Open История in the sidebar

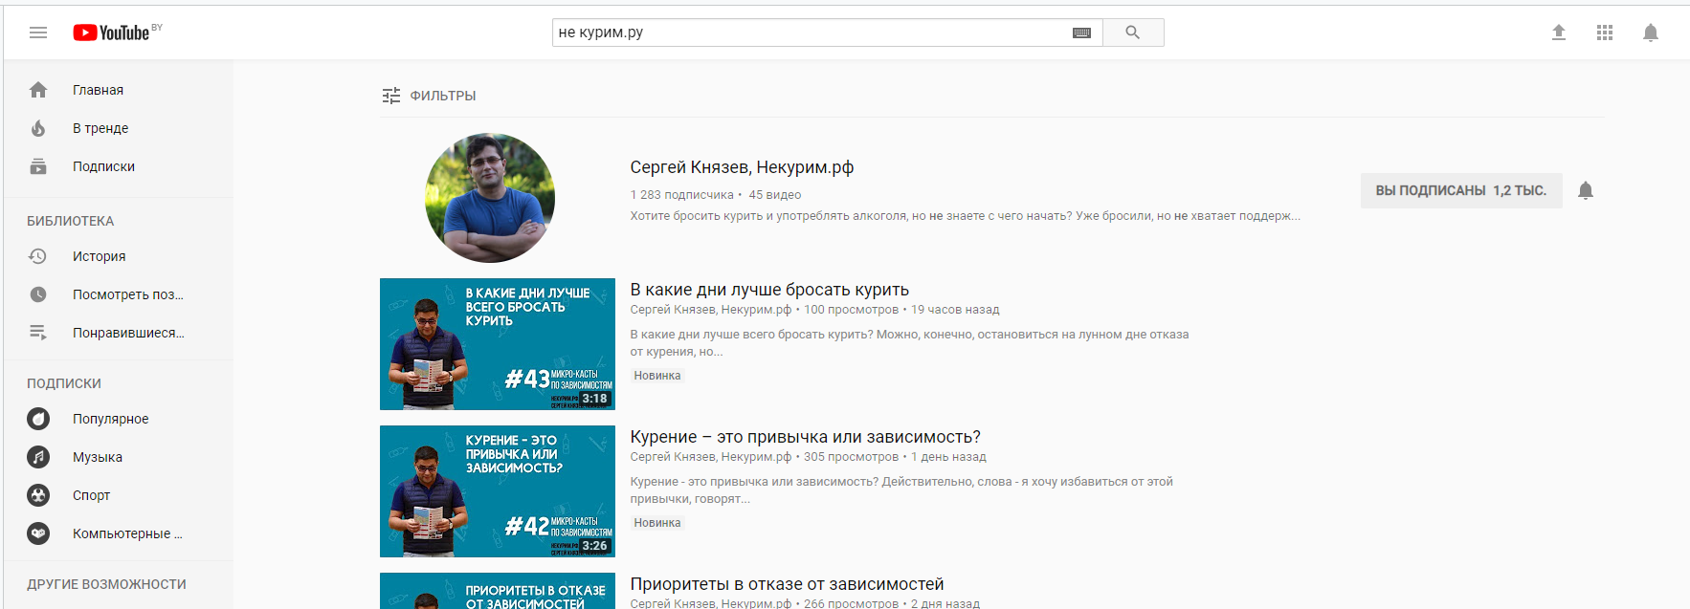(x=118, y=256)
